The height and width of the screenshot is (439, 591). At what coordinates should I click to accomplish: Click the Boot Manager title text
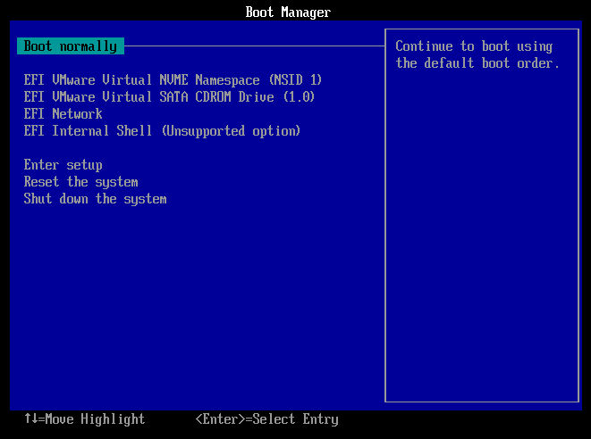(x=288, y=12)
